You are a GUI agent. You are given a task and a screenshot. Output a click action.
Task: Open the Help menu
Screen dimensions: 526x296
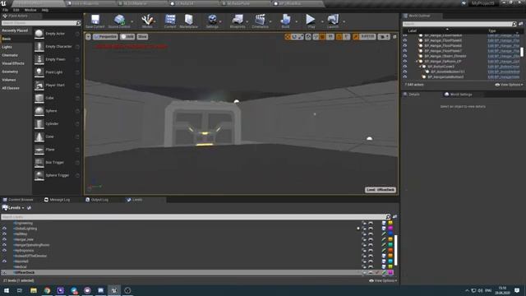point(45,10)
